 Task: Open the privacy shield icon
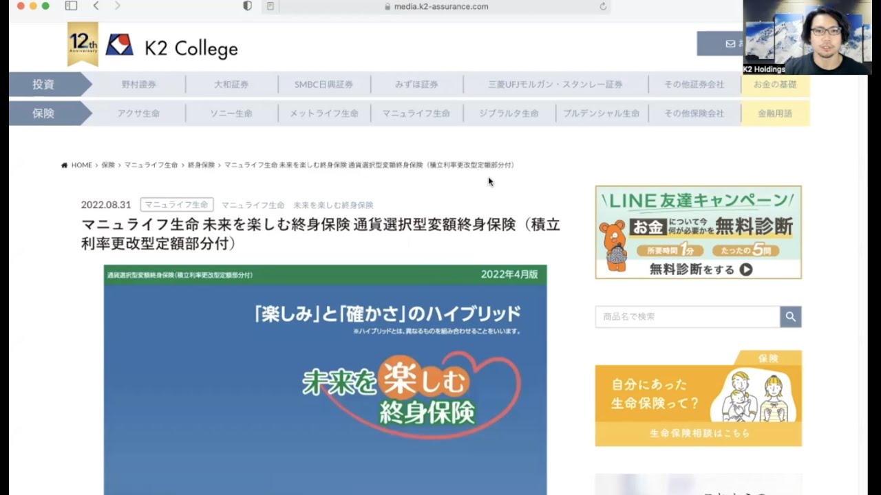click(x=248, y=5)
